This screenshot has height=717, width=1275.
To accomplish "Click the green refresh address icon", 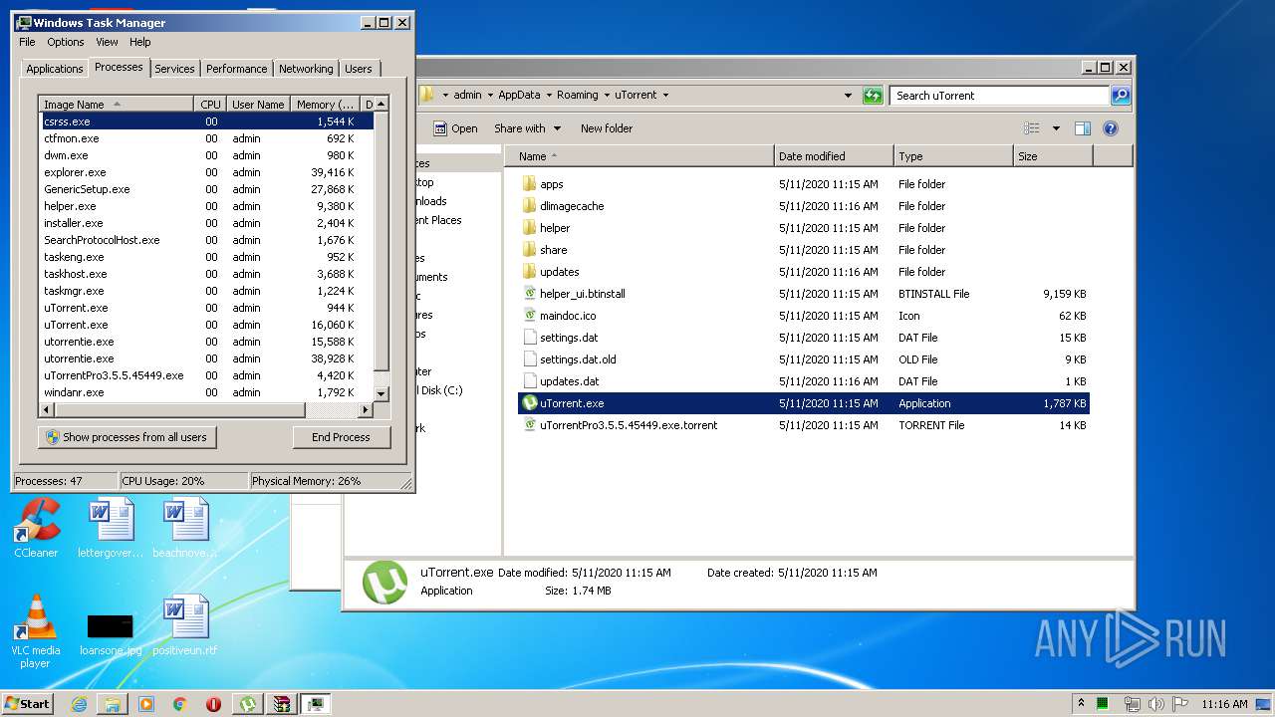I will [873, 96].
